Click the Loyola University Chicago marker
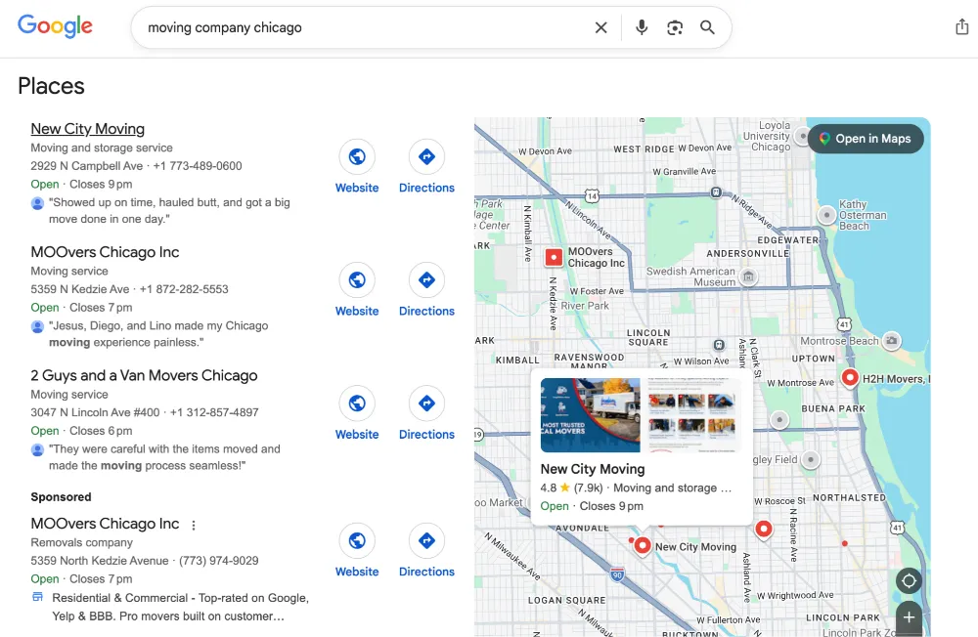The height and width of the screenshot is (637, 978). [x=803, y=135]
